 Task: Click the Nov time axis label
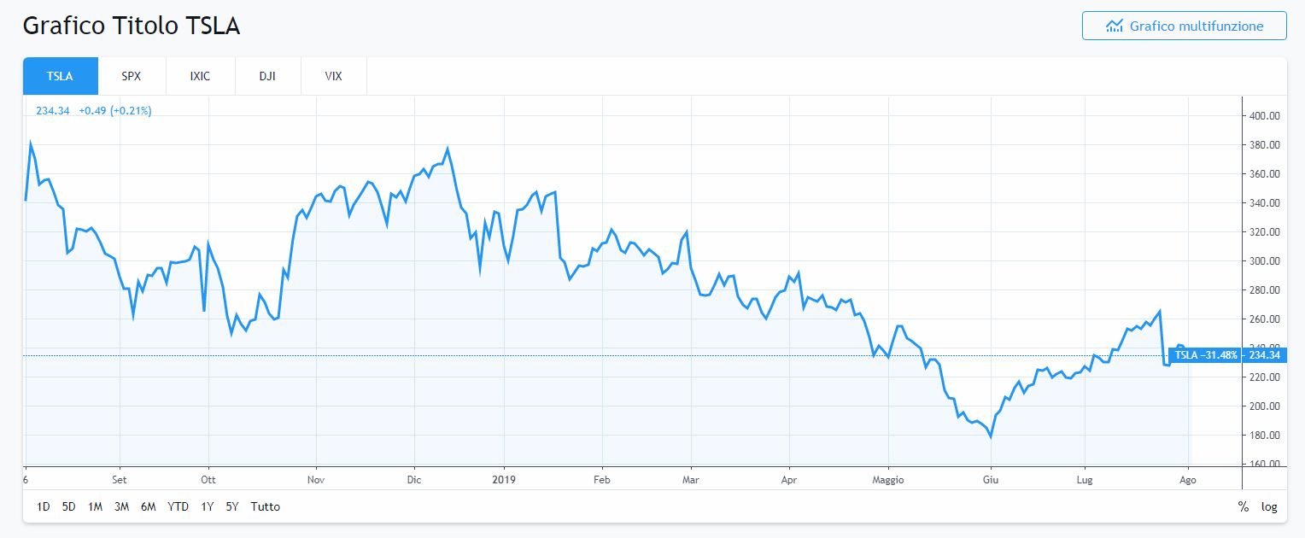tap(317, 480)
